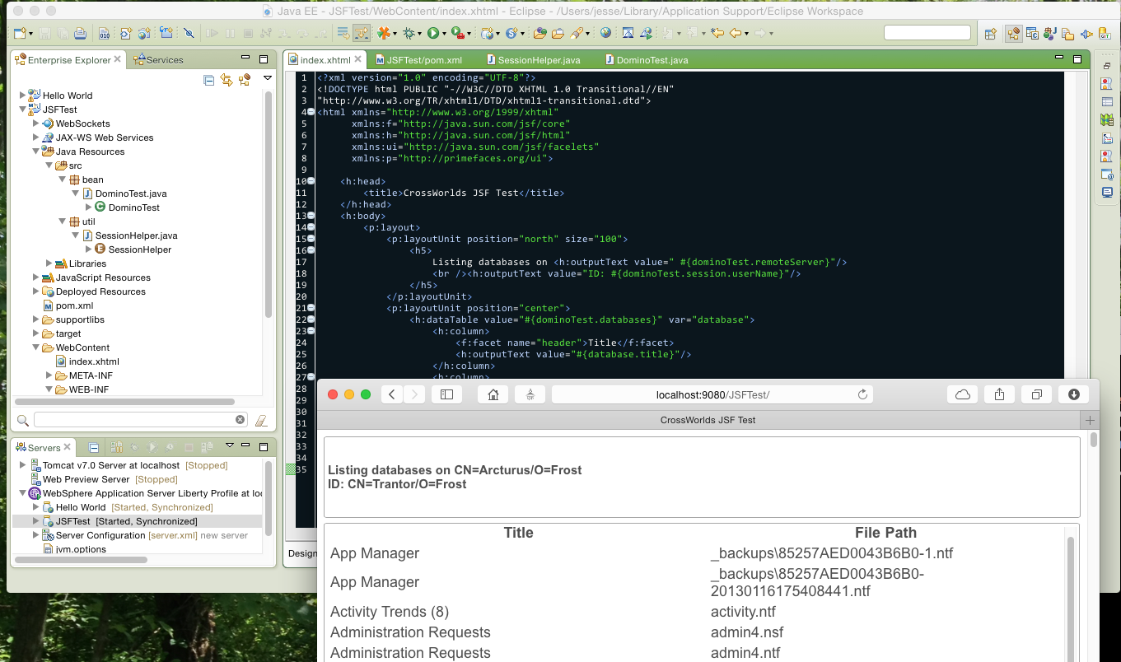Click the Debug bug icon in toolbar
The image size is (1121, 662).
point(408,33)
